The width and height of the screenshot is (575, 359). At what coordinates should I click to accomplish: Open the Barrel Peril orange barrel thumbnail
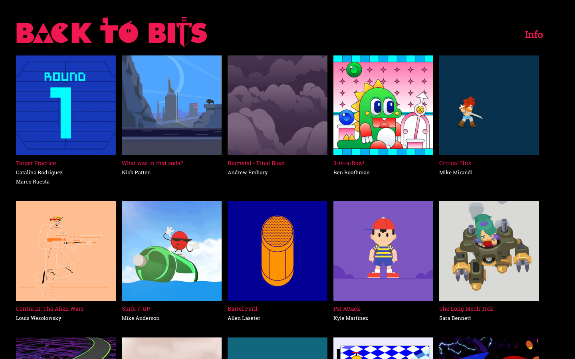278,251
